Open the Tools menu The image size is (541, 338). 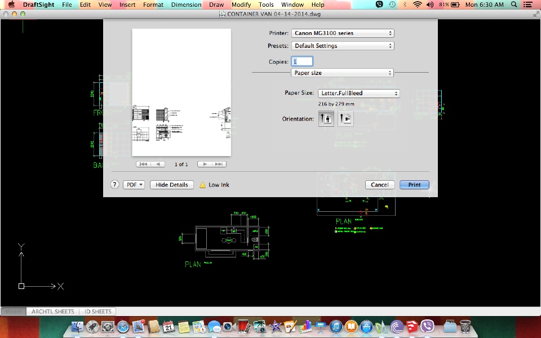266,5
